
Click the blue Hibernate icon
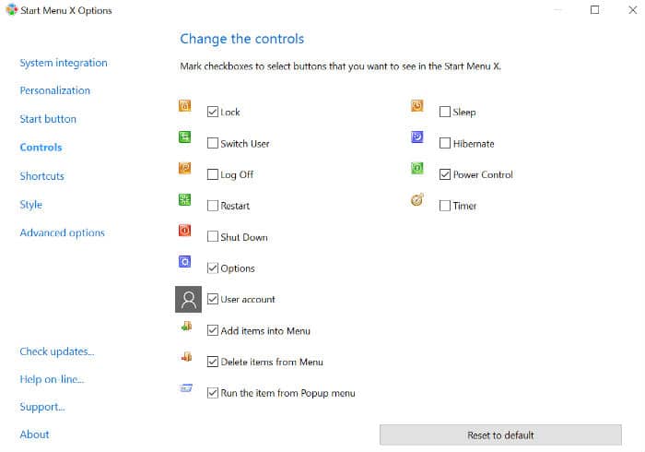pos(417,137)
